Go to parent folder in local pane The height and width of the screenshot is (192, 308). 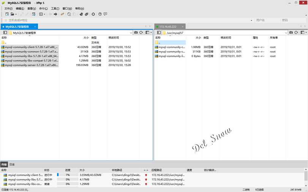pos(136,33)
